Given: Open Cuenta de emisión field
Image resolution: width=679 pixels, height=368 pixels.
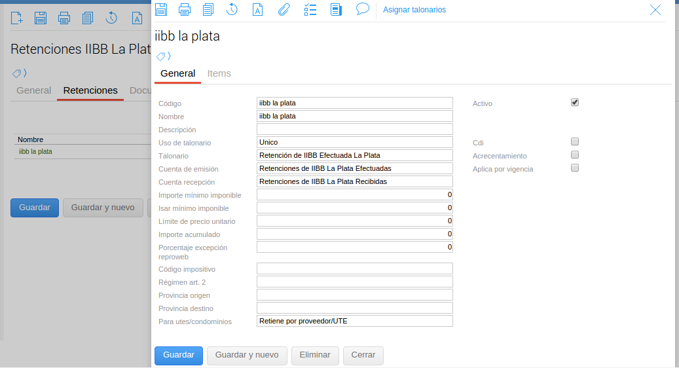Looking at the screenshot, I should click(x=355, y=168).
